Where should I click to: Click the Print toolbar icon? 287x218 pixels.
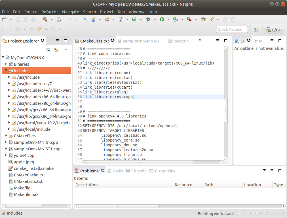(x=33, y=19)
